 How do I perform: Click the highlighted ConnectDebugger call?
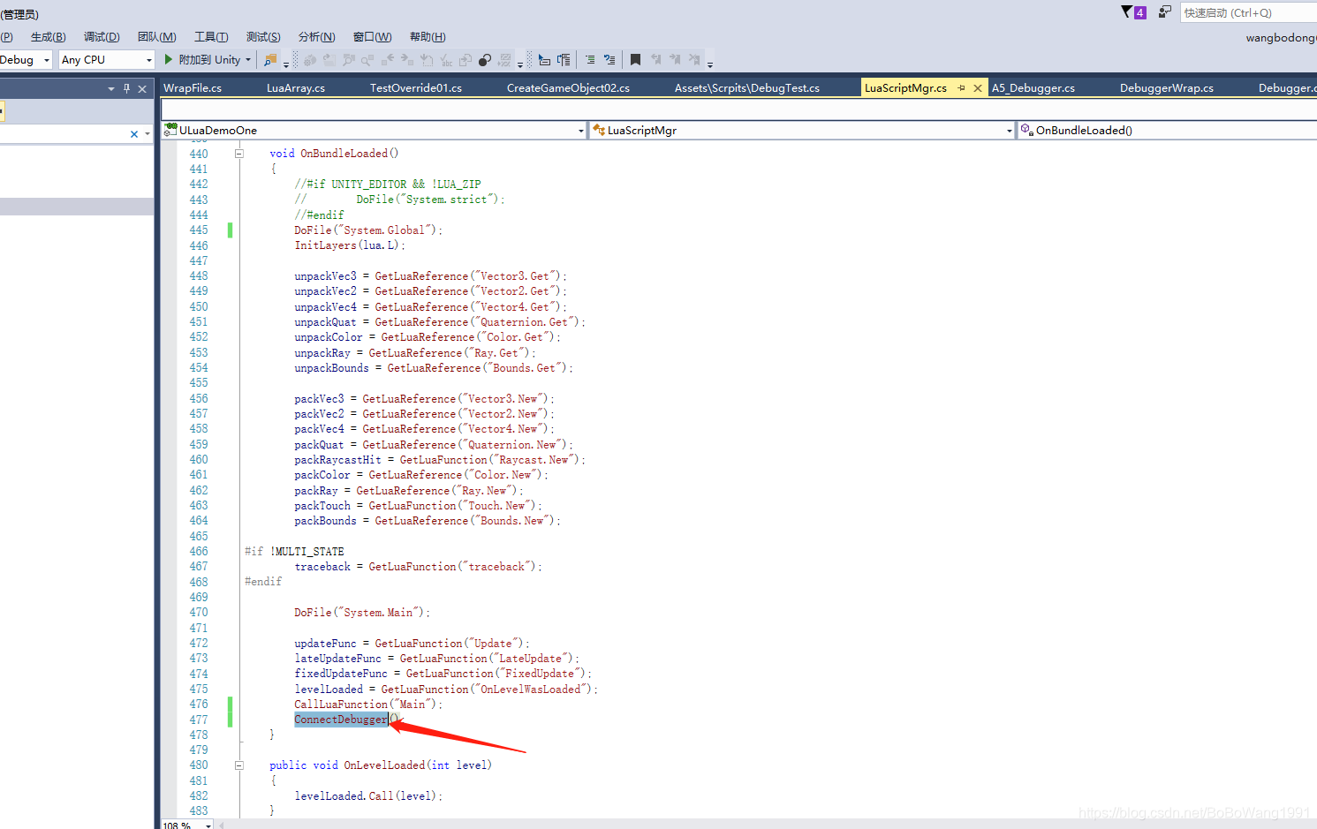341,720
